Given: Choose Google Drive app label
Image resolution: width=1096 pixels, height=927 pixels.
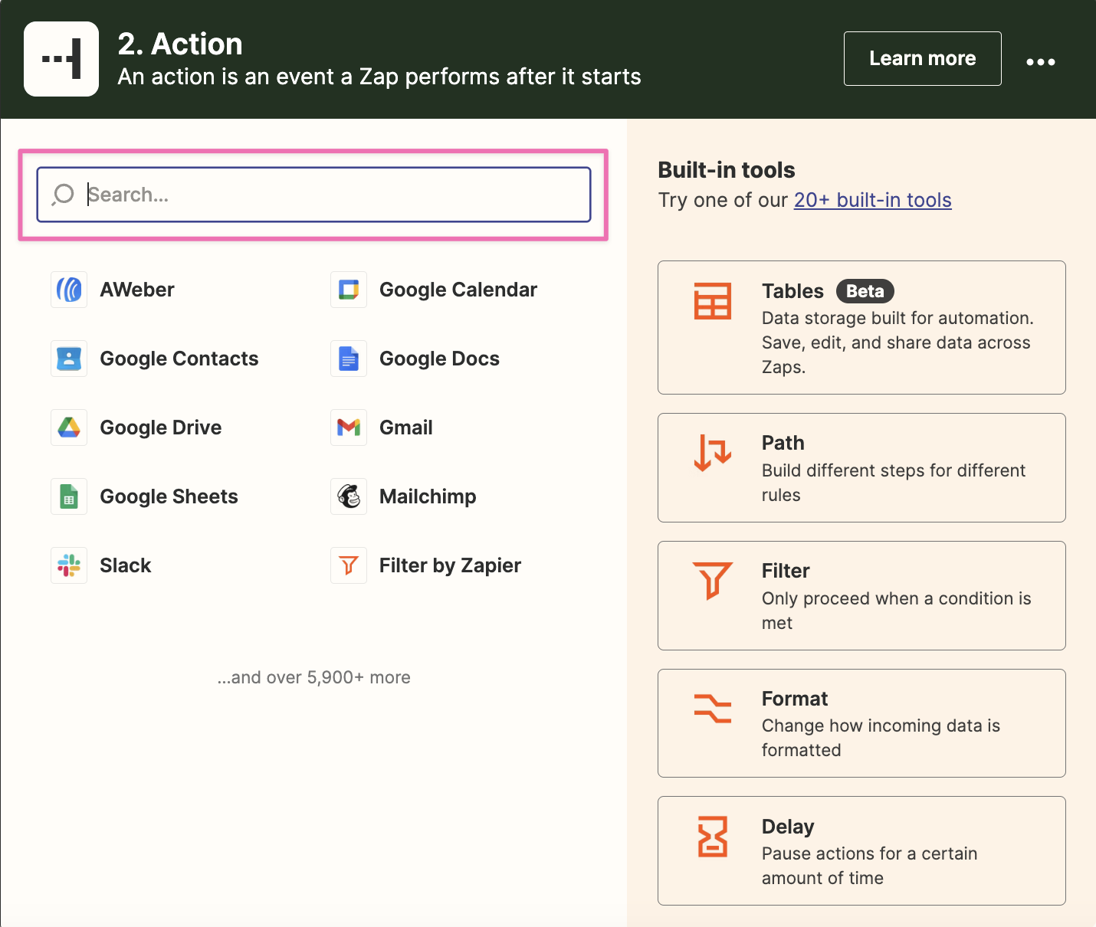Looking at the screenshot, I should pos(161,427).
